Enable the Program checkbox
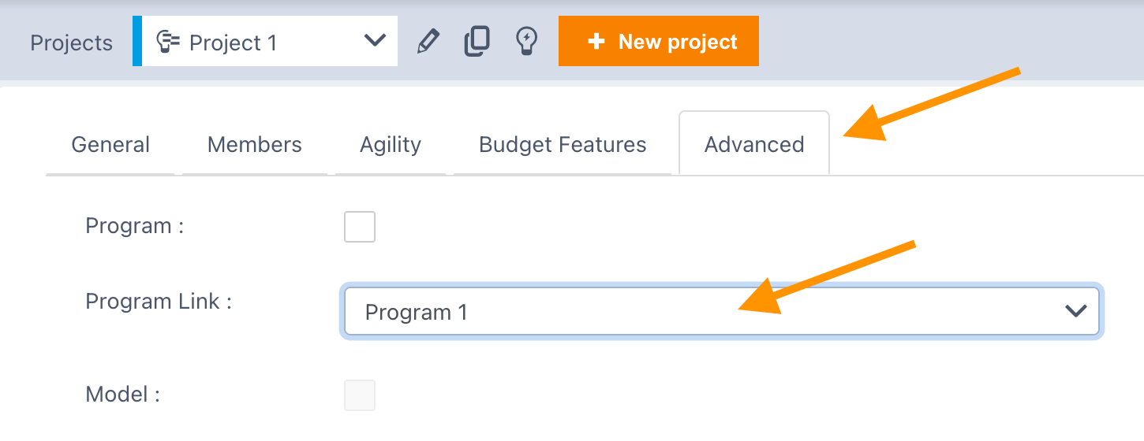 pyautogui.click(x=360, y=227)
